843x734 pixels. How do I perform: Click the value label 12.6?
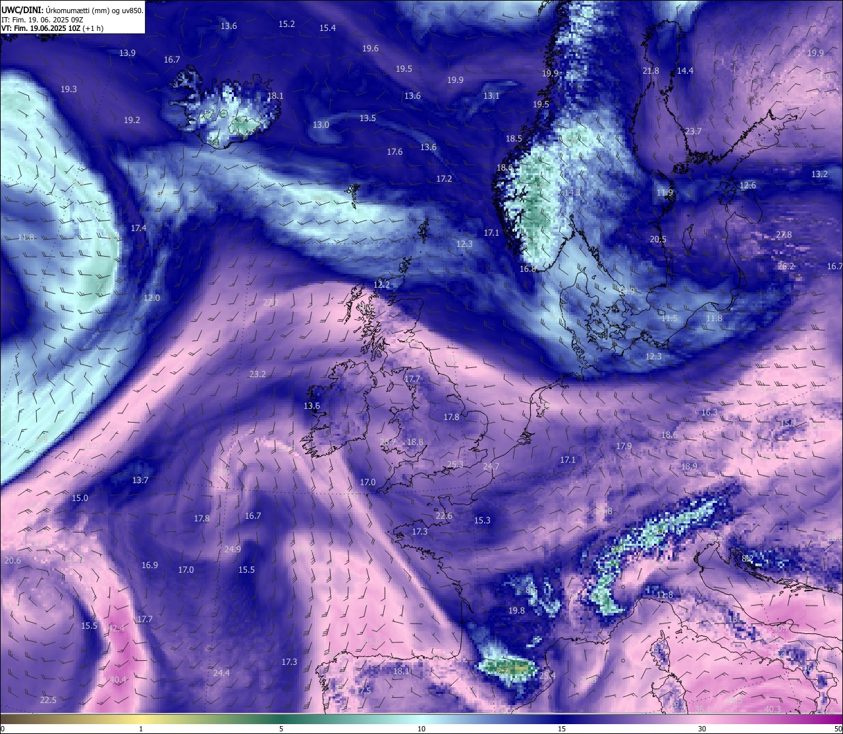748,185
